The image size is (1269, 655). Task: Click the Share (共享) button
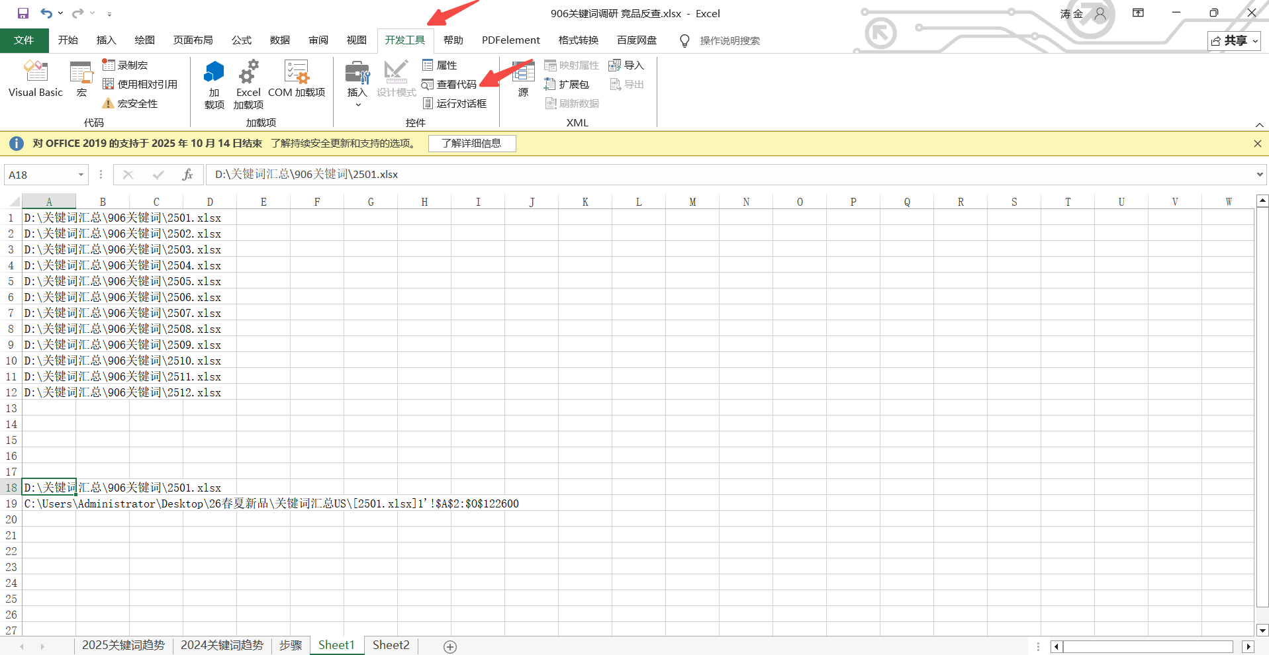click(1233, 41)
